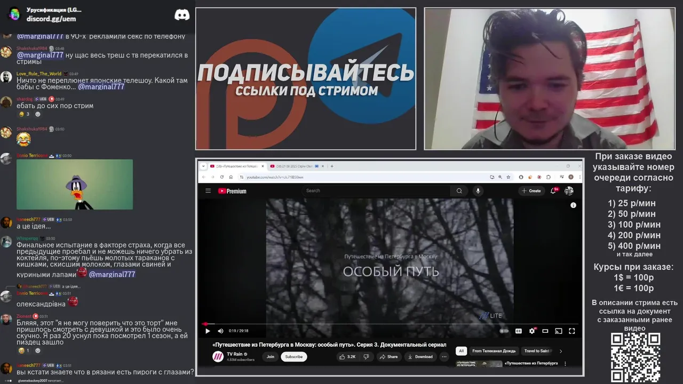Click the username Zionast in chat
This screenshot has width=683, height=384.
[23, 316]
